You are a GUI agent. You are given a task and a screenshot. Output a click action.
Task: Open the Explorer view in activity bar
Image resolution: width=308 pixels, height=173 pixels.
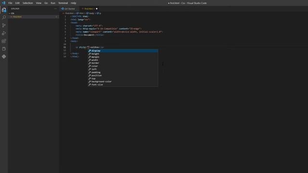4,10
